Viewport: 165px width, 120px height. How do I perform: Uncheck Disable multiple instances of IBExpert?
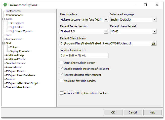62,69
